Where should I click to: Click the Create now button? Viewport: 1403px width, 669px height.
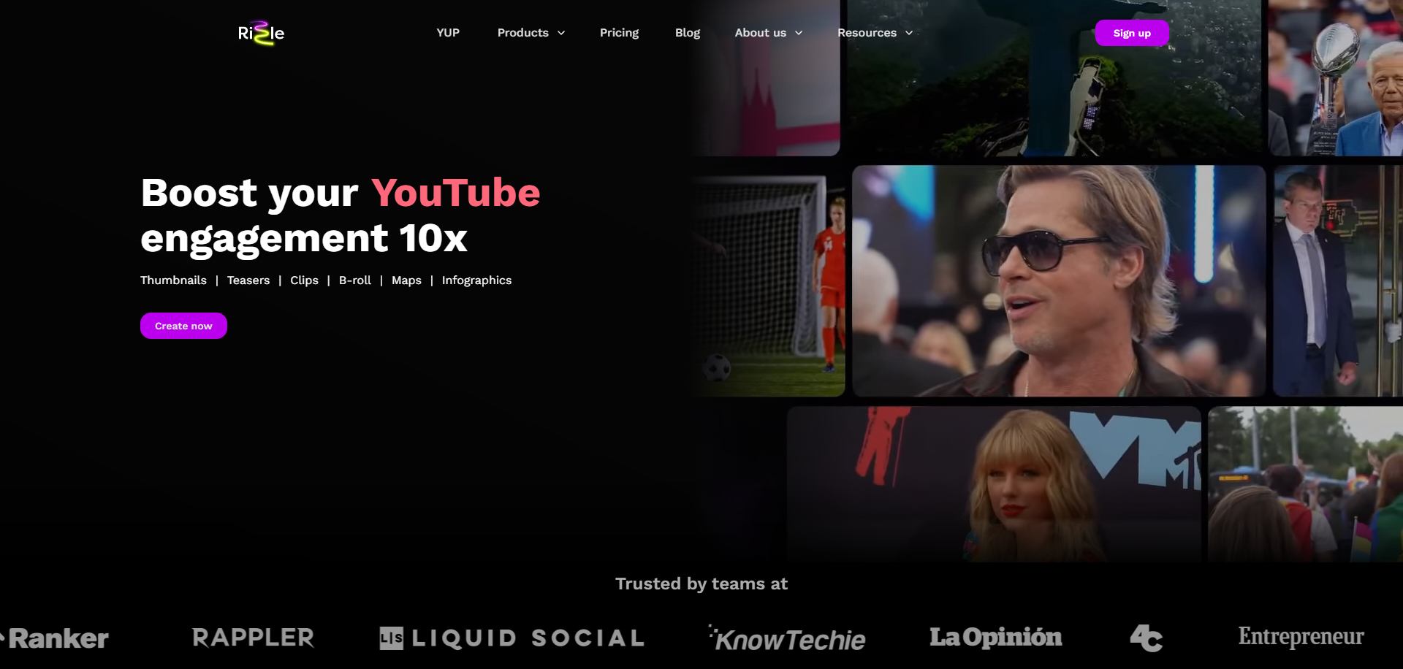point(183,326)
